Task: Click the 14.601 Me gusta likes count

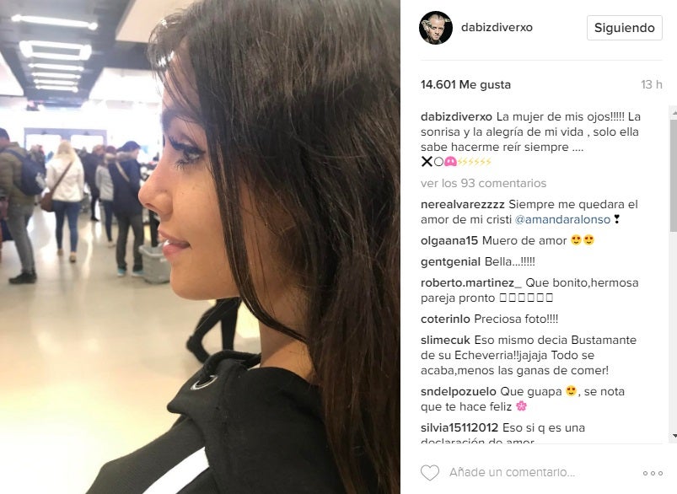Action: click(x=465, y=84)
